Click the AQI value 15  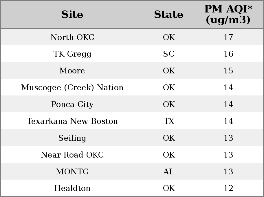point(228,71)
